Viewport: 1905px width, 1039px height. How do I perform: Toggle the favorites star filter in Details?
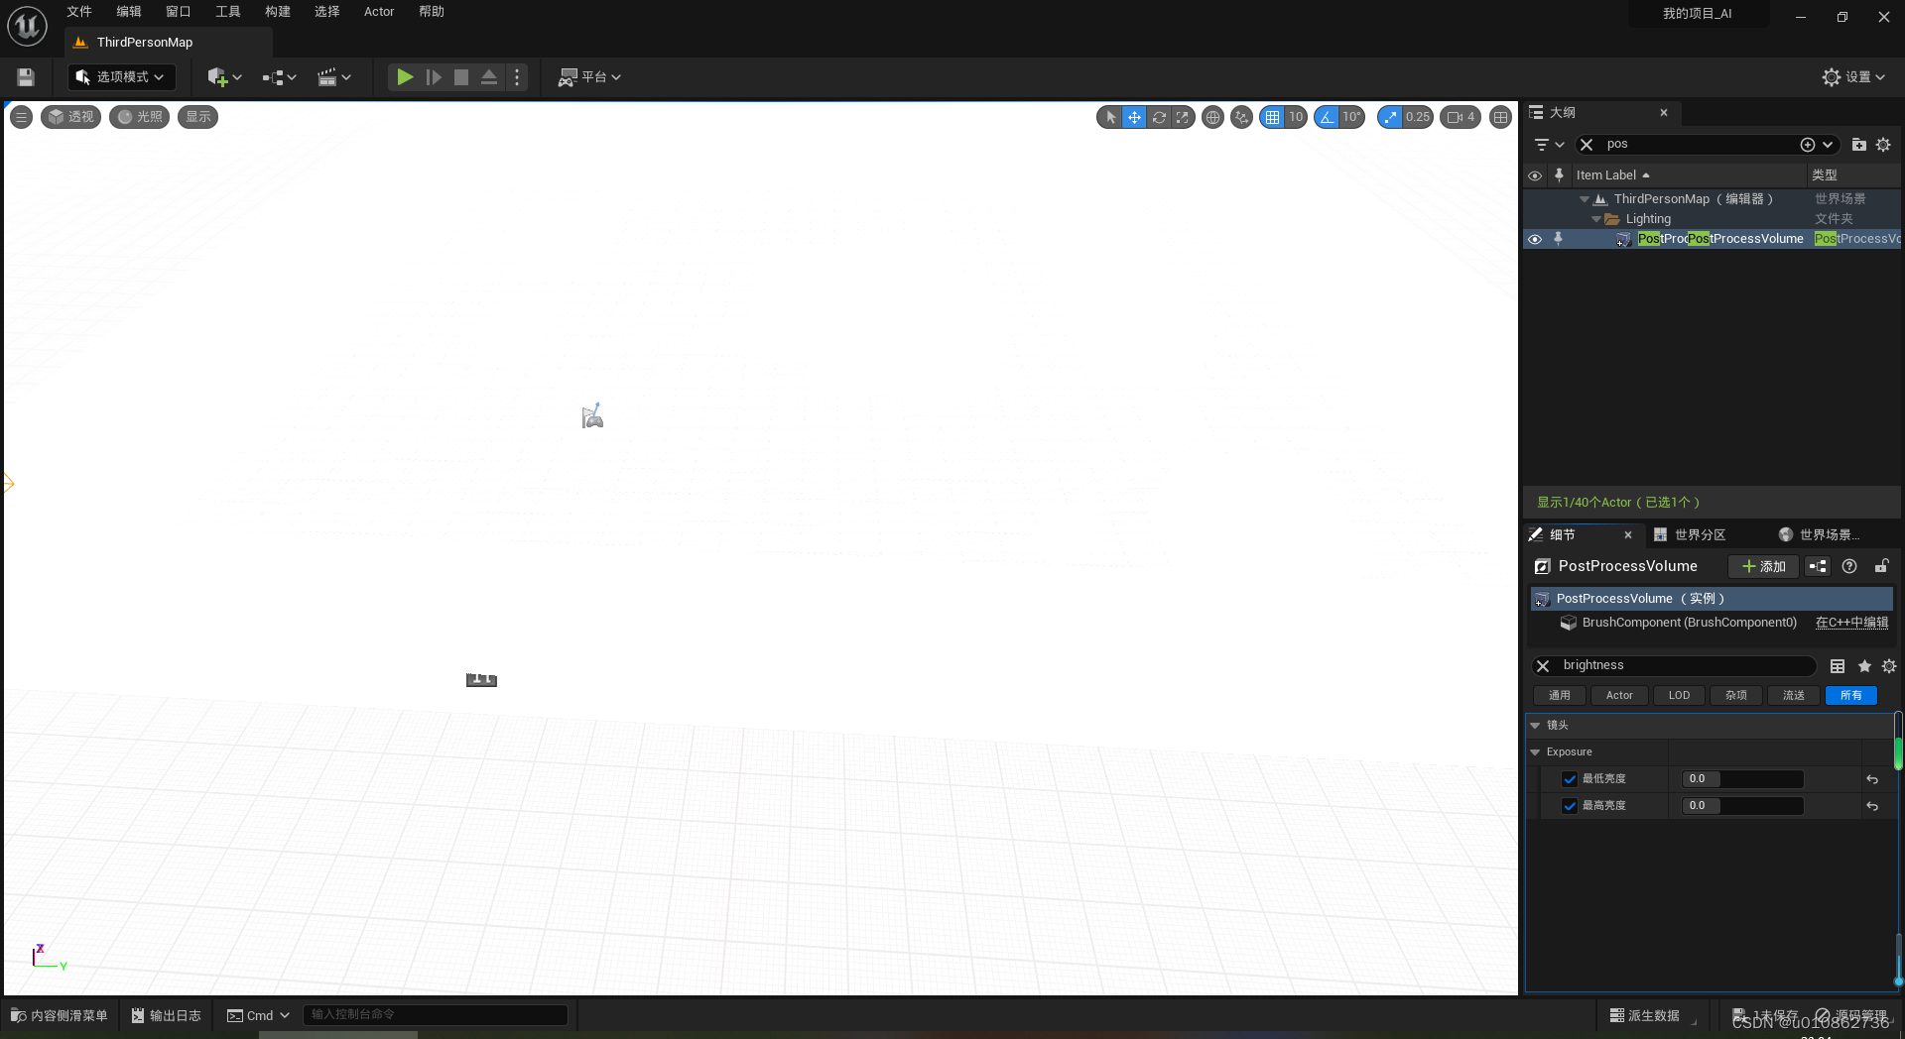(1864, 666)
